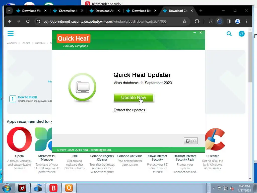Click muted volume tray icon
Viewport: 257px width, 193px height.
coord(232,188)
